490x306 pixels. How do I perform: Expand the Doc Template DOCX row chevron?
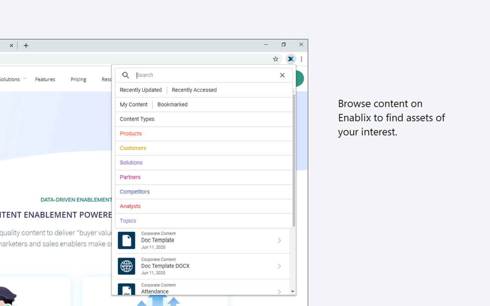pyautogui.click(x=279, y=266)
